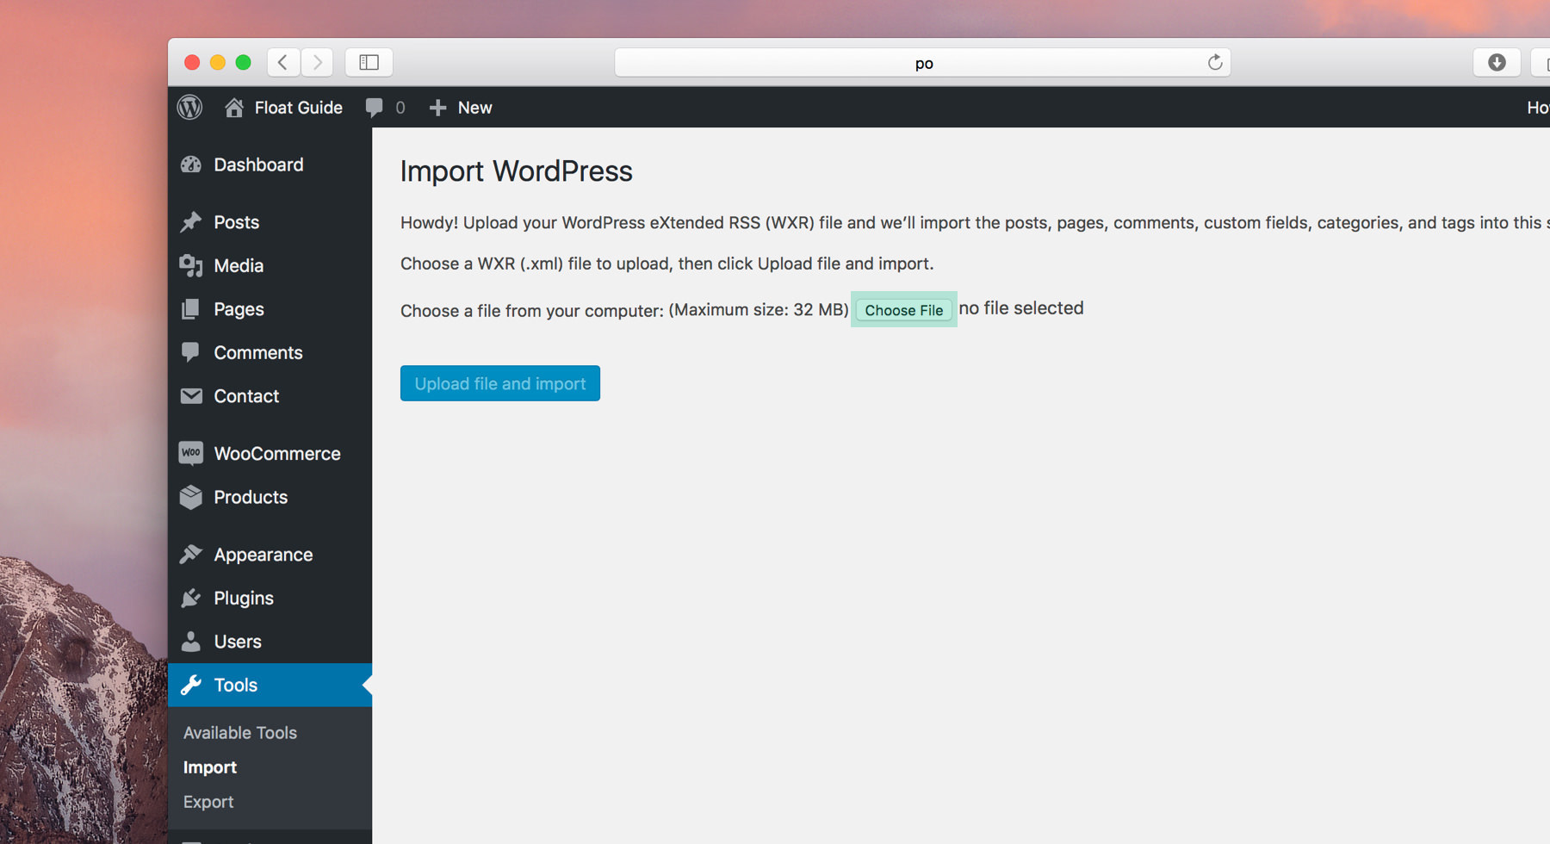1550x844 pixels.
Task: Click the Posts pushpin icon
Action: coord(191,222)
